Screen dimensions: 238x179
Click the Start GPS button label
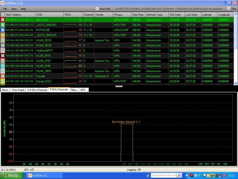coord(105,9)
